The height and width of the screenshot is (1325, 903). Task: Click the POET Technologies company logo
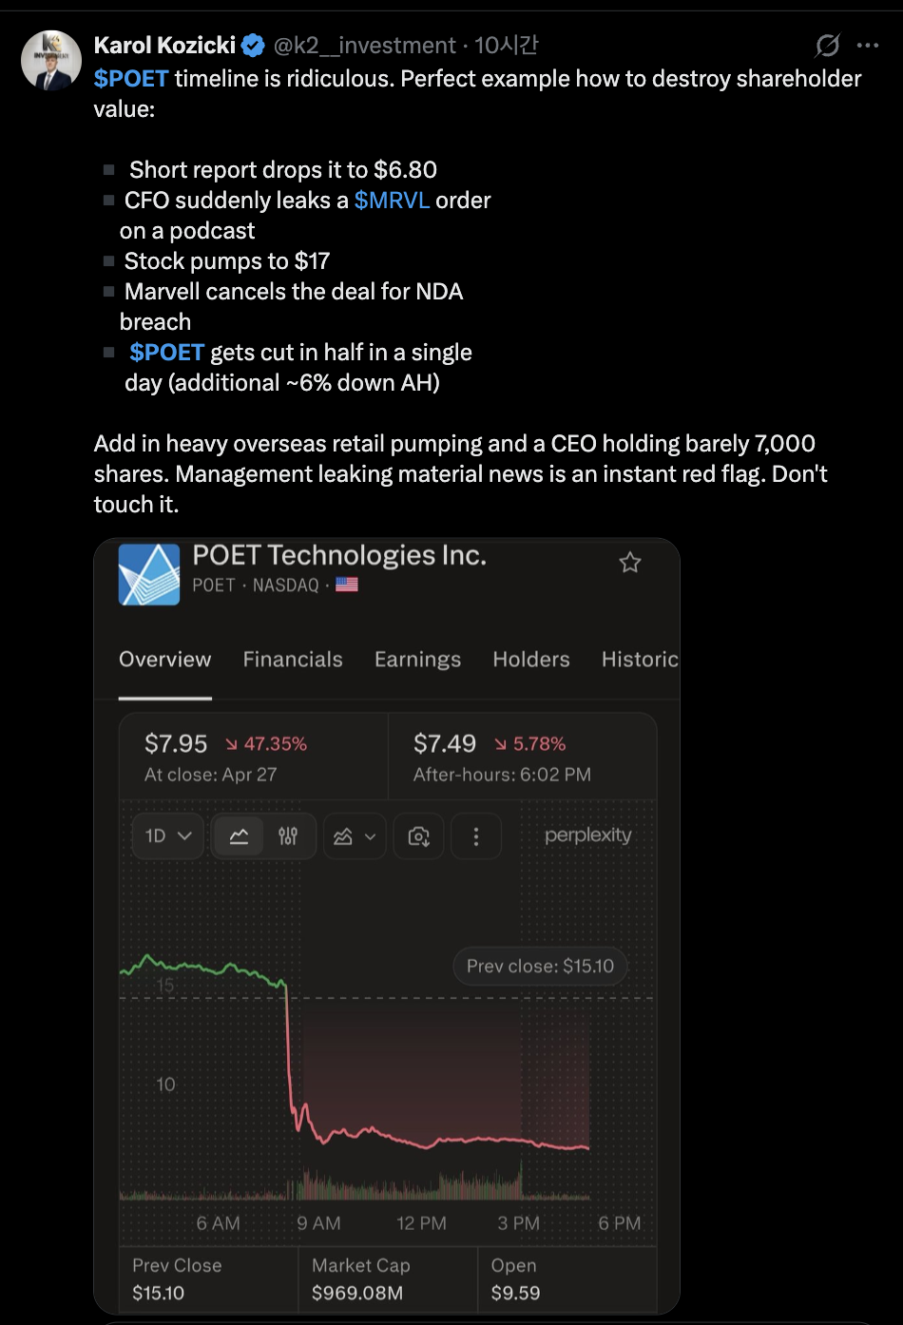[149, 574]
